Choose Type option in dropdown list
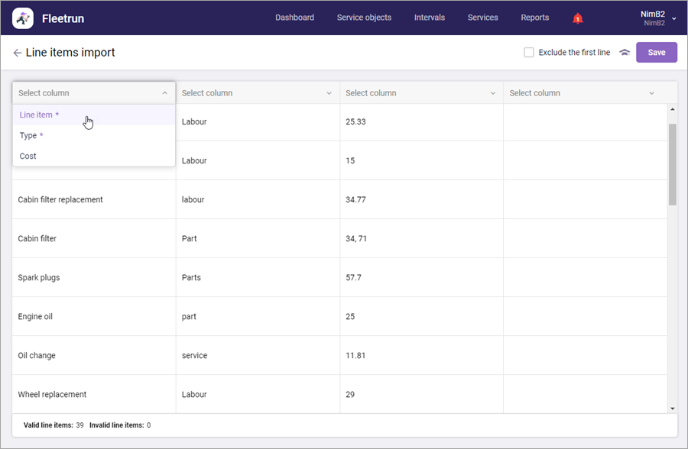 tap(28, 136)
